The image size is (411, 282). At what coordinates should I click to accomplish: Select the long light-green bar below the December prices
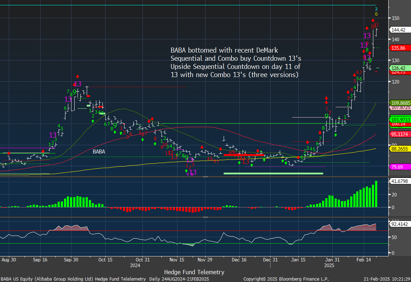coord(273,173)
